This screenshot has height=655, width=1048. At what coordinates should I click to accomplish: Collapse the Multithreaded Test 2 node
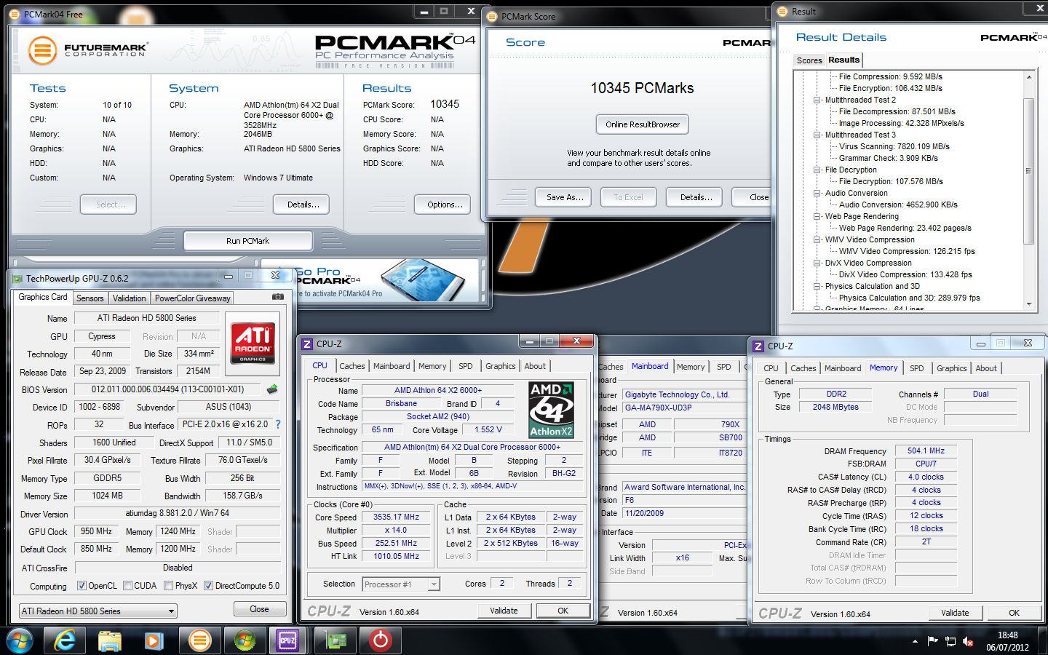click(x=817, y=100)
